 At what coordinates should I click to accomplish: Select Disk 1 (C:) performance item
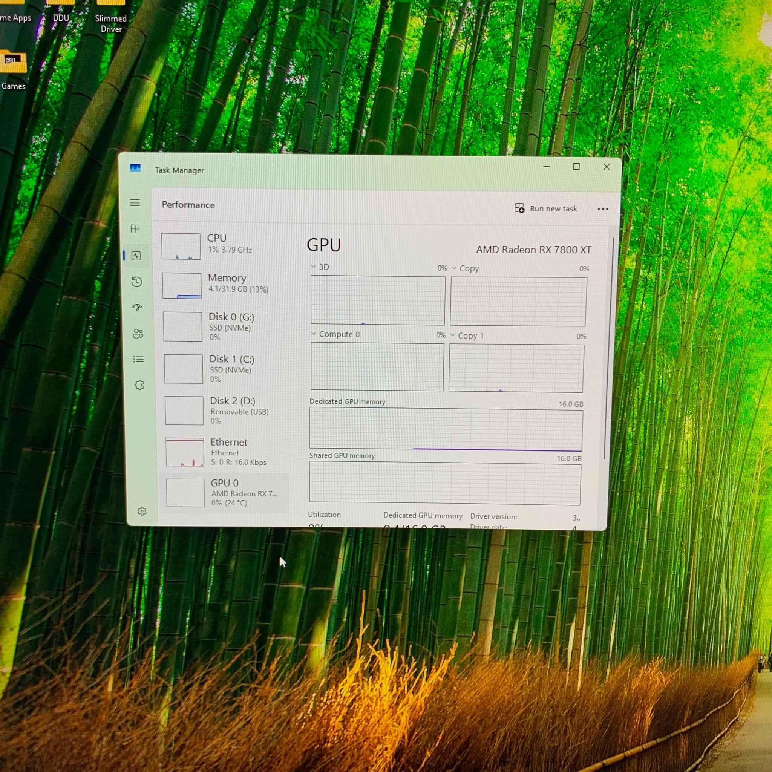click(x=225, y=369)
